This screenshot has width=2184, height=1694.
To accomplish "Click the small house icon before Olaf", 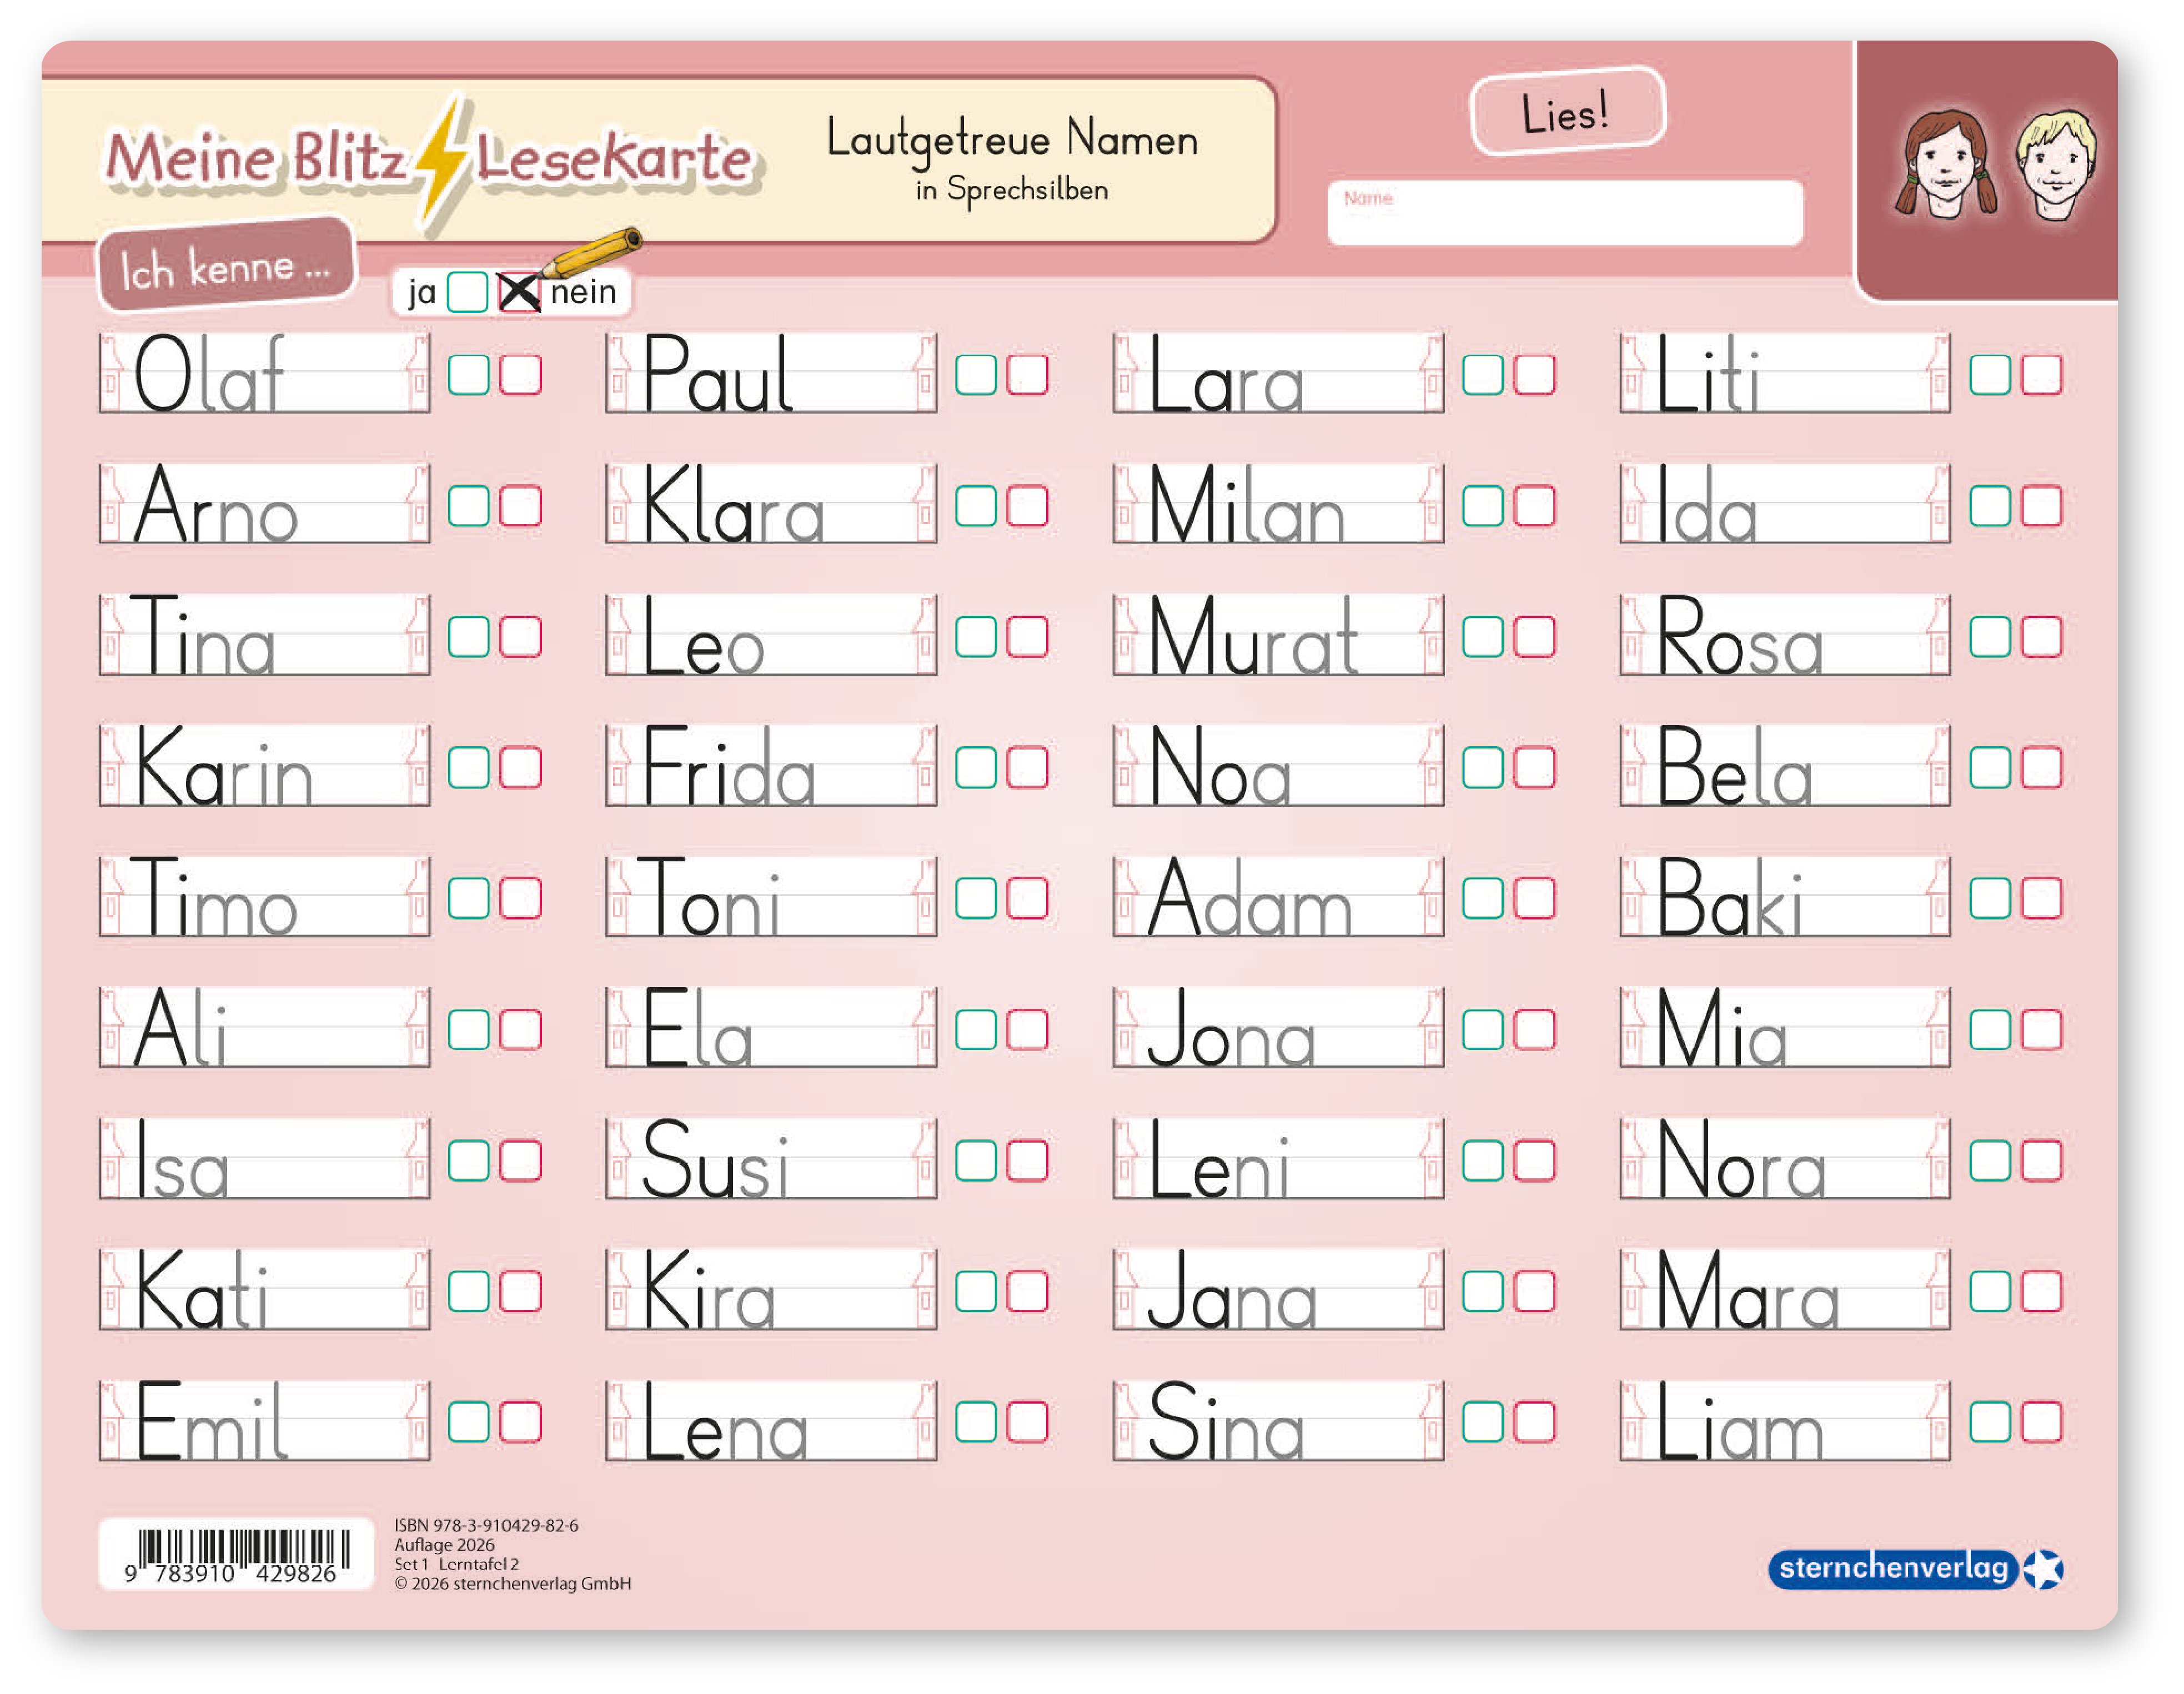I will pyautogui.click(x=112, y=374).
